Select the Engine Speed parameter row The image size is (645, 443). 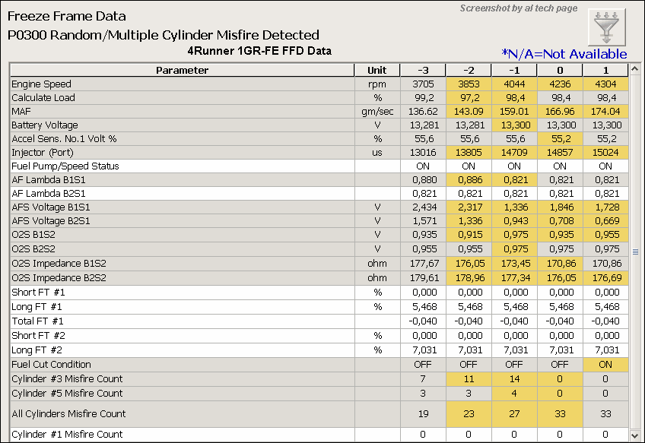[x=41, y=84]
